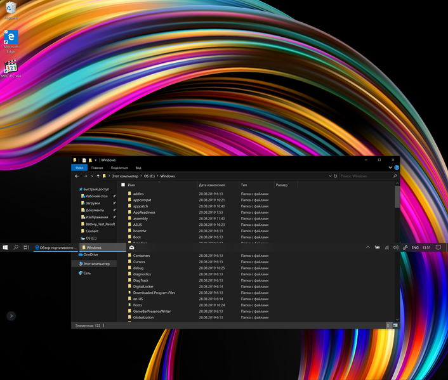Open MPC-HC x64 desktop shortcut

(x=11, y=68)
